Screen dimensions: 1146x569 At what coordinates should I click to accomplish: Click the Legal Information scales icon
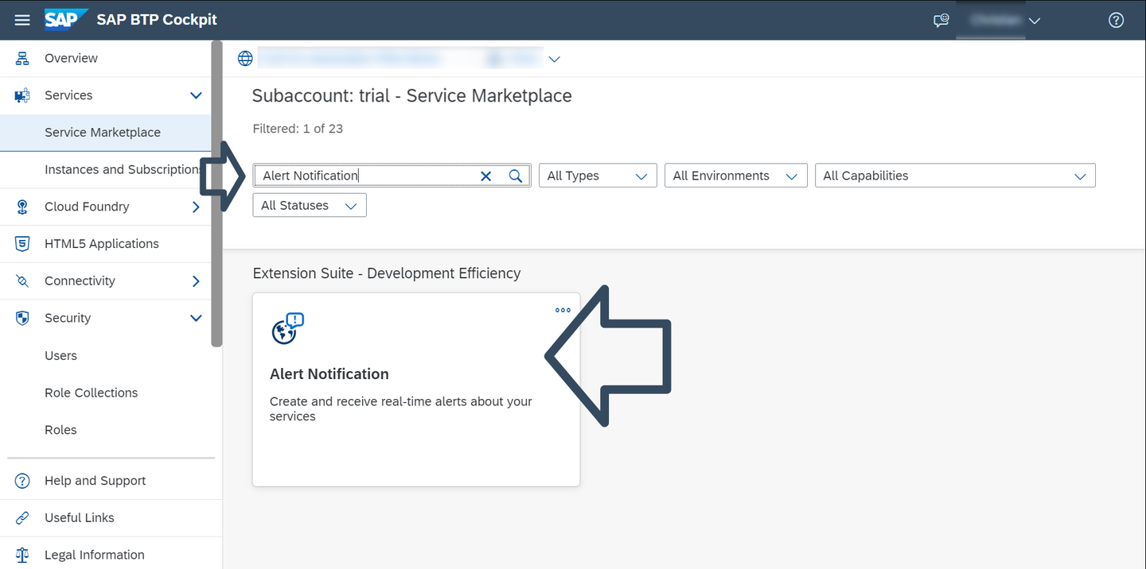click(22, 555)
